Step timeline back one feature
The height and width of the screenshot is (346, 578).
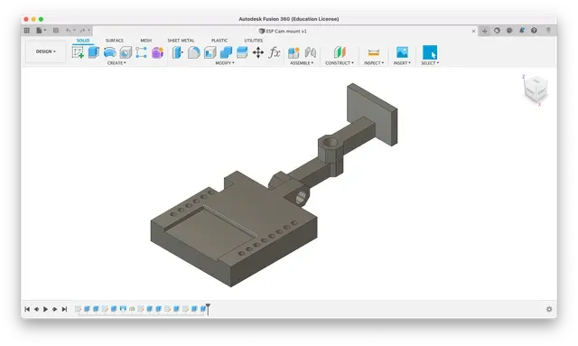[36, 309]
